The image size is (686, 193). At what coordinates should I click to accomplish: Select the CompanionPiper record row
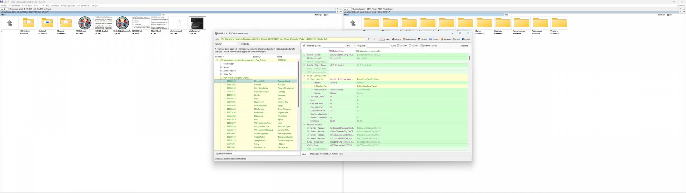pyautogui.click(x=262, y=92)
